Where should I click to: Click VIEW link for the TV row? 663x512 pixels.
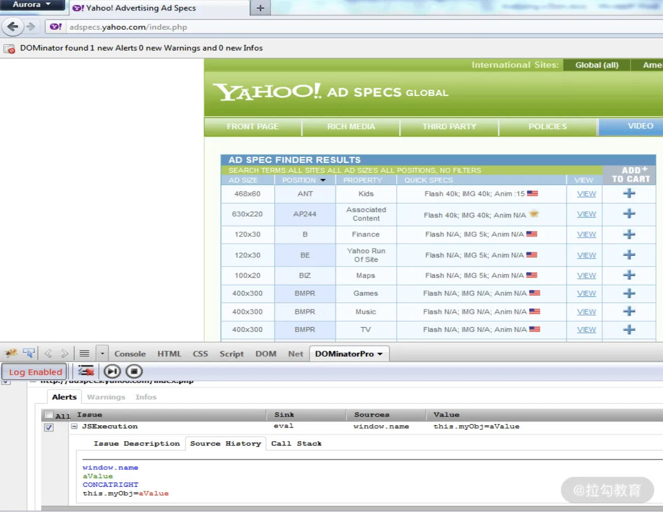tap(586, 330)
